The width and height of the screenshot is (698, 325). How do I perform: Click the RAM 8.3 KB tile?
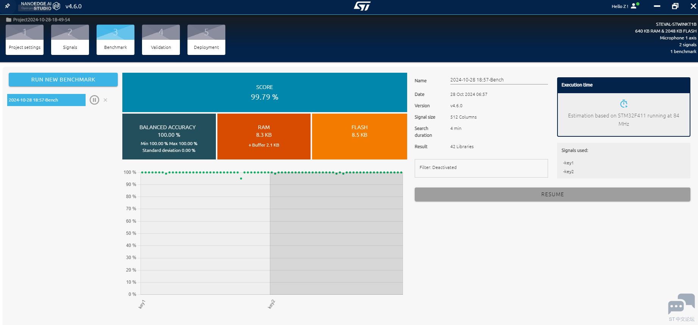tap(264, 137)
